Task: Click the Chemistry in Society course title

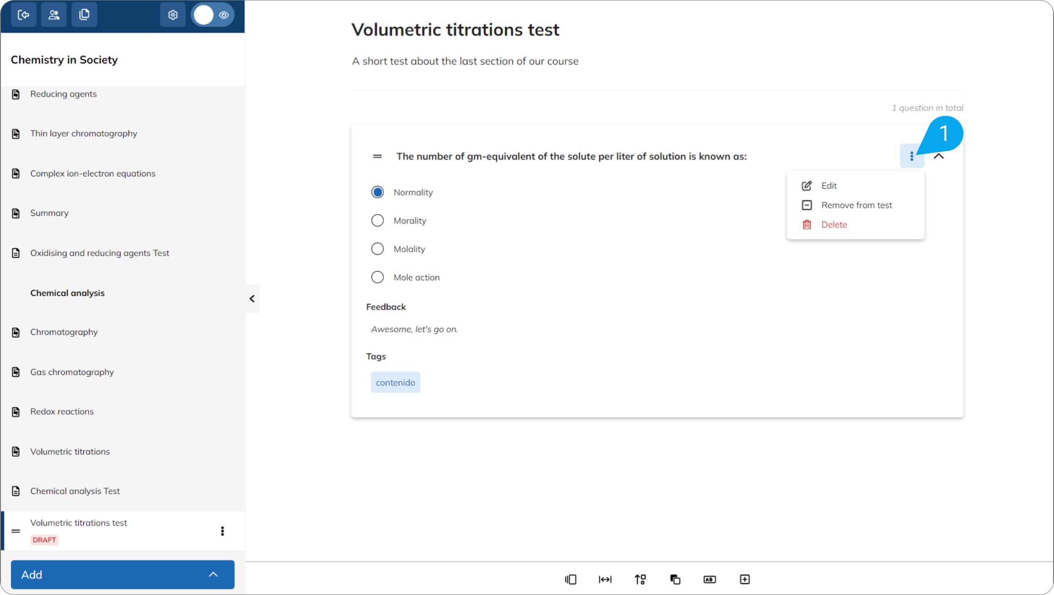Action: coord(64,60)
